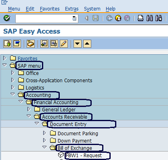Select the Logistics tree item
Screen dimensions: 168x160
[x=35, y=88]
